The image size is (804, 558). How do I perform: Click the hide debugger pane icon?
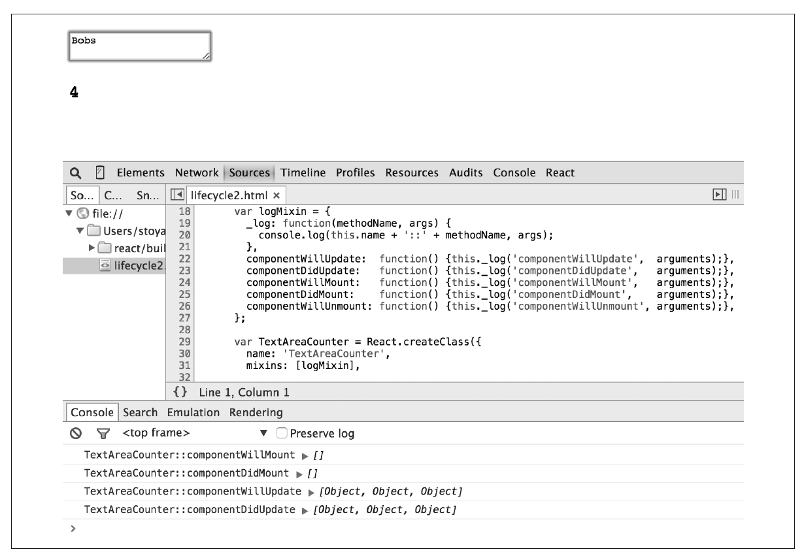pos(719,195)
